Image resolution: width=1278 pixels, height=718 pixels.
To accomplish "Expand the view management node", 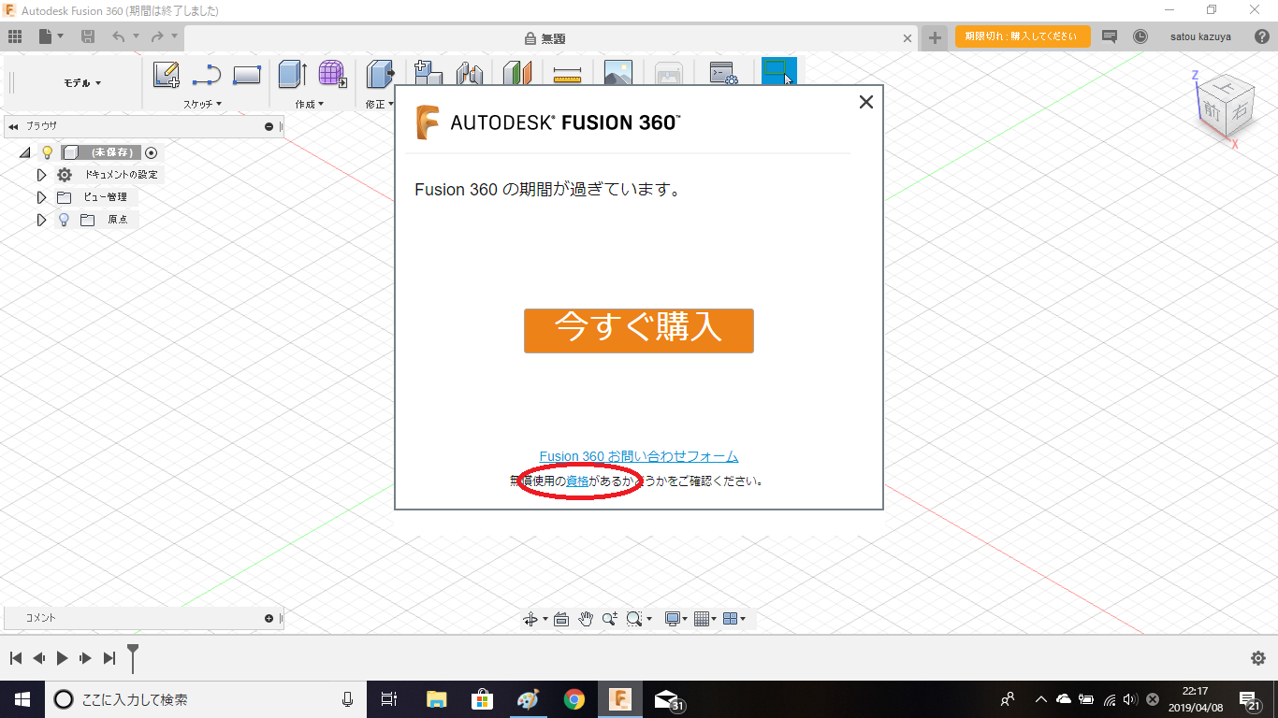I will click(x=41, y=197).
